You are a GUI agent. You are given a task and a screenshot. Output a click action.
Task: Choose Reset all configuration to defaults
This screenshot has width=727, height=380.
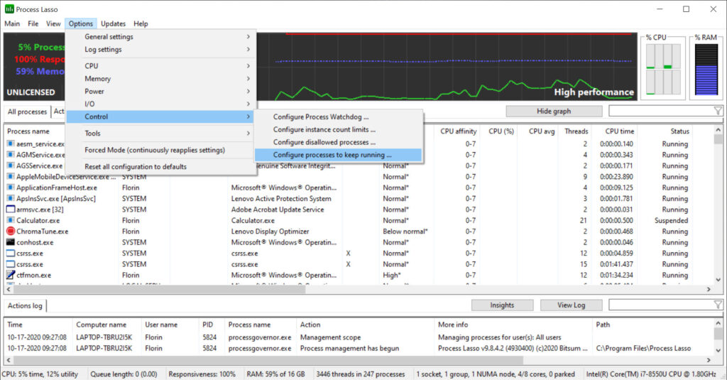tap(161, 167)
